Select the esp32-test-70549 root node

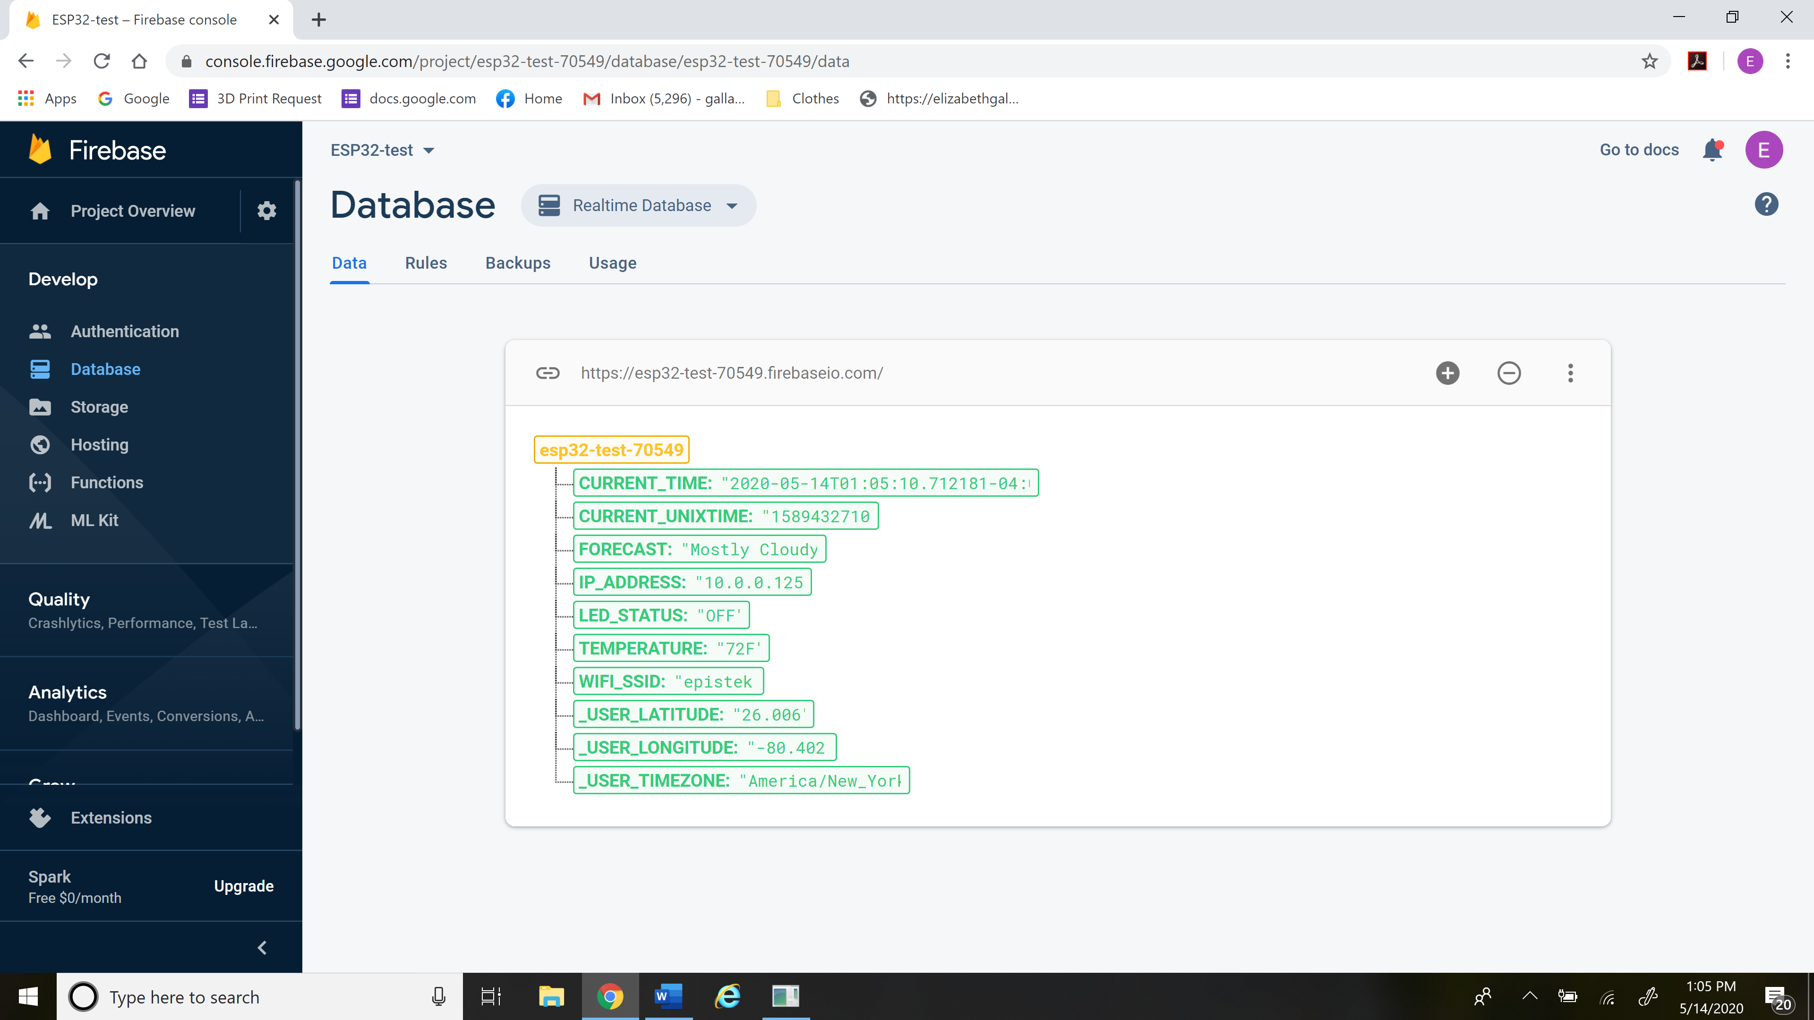611,450
